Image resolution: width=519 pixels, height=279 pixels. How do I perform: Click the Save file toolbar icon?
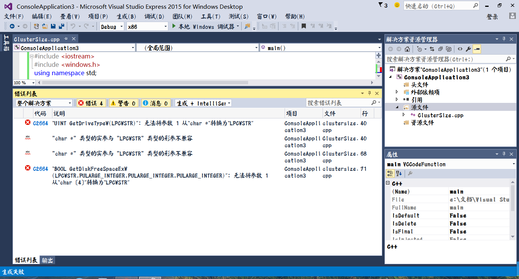53,26
